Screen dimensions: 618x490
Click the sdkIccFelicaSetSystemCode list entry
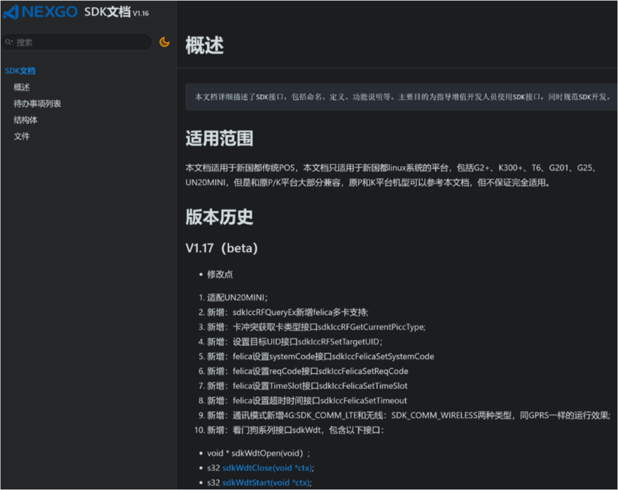321,356
